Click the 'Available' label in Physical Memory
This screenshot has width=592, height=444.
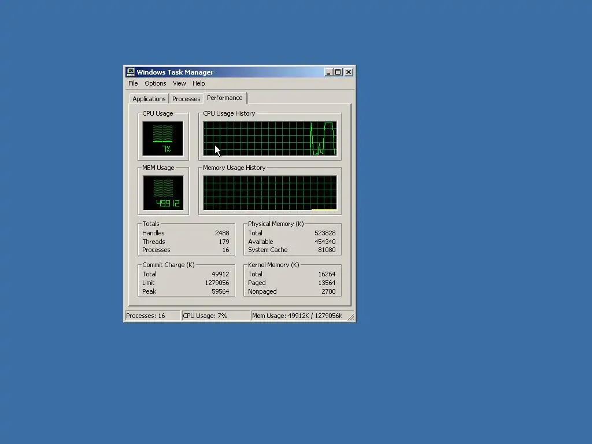[261, 242]
